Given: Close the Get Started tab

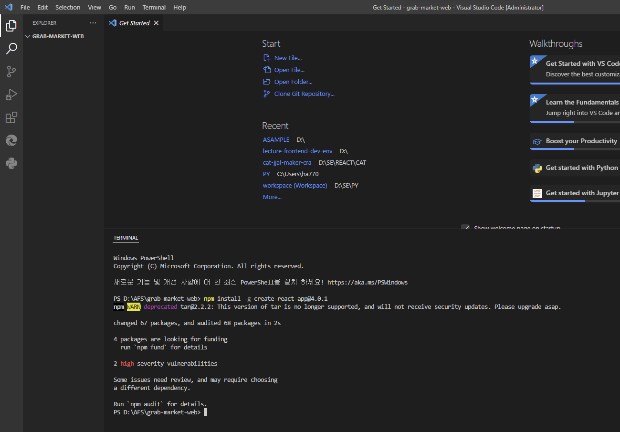Looking at the screenshot, I should pyautogui.click(x=156, y=23).
